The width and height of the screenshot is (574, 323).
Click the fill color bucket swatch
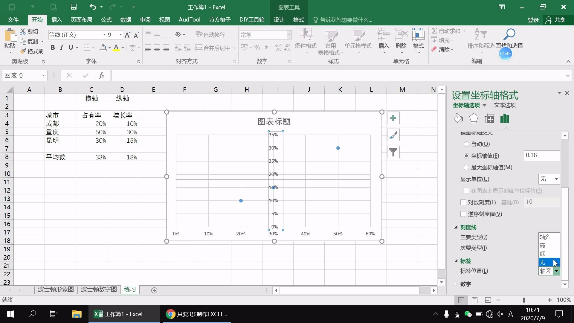103,48
